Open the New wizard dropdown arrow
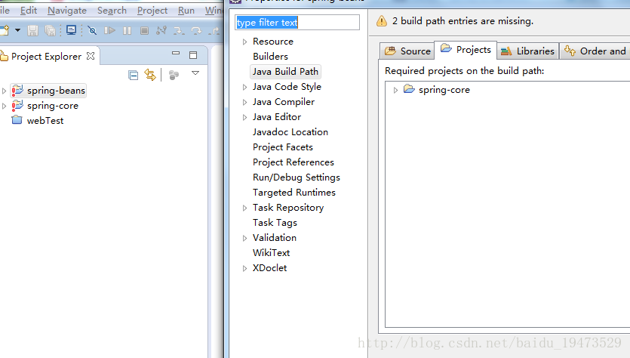This screenshot has height=358, width=630. tap(17, 30)
